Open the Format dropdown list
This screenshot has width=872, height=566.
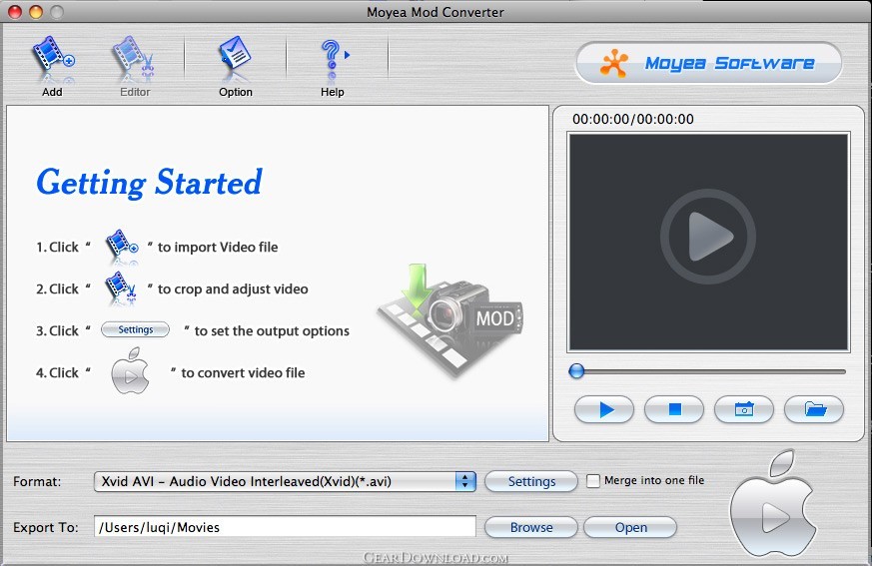click(286, 481)
